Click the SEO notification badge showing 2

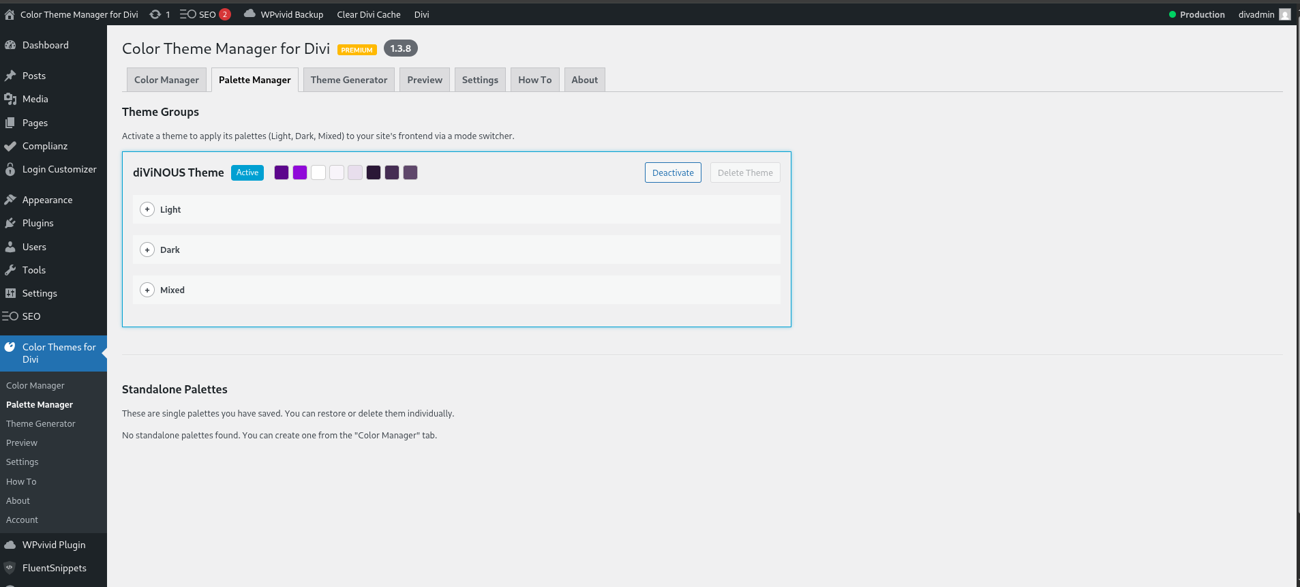pyautogui.click(x=225, y=14)
